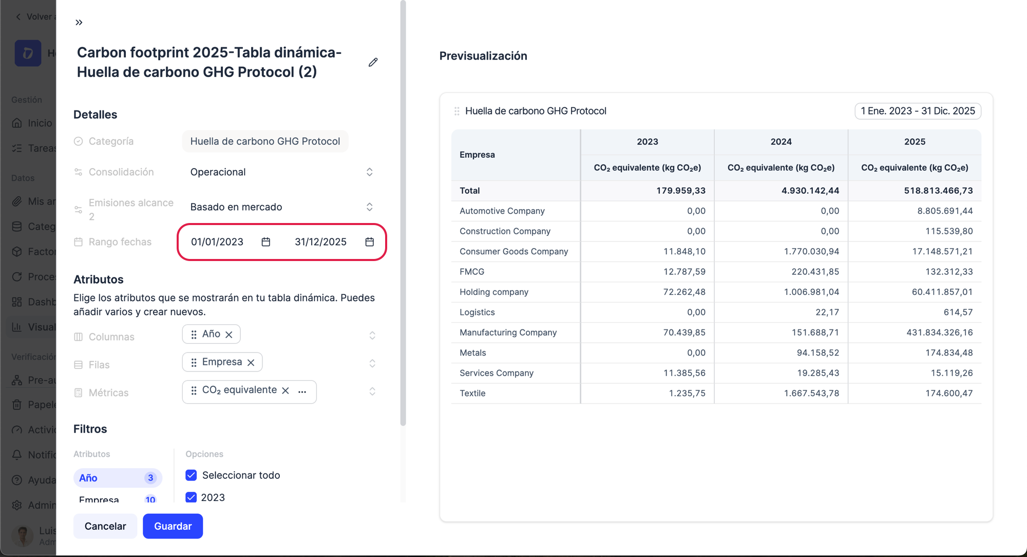Screen dimensions: 1027x557
Task: Select Año filter attribute
Action: [118, 478]
